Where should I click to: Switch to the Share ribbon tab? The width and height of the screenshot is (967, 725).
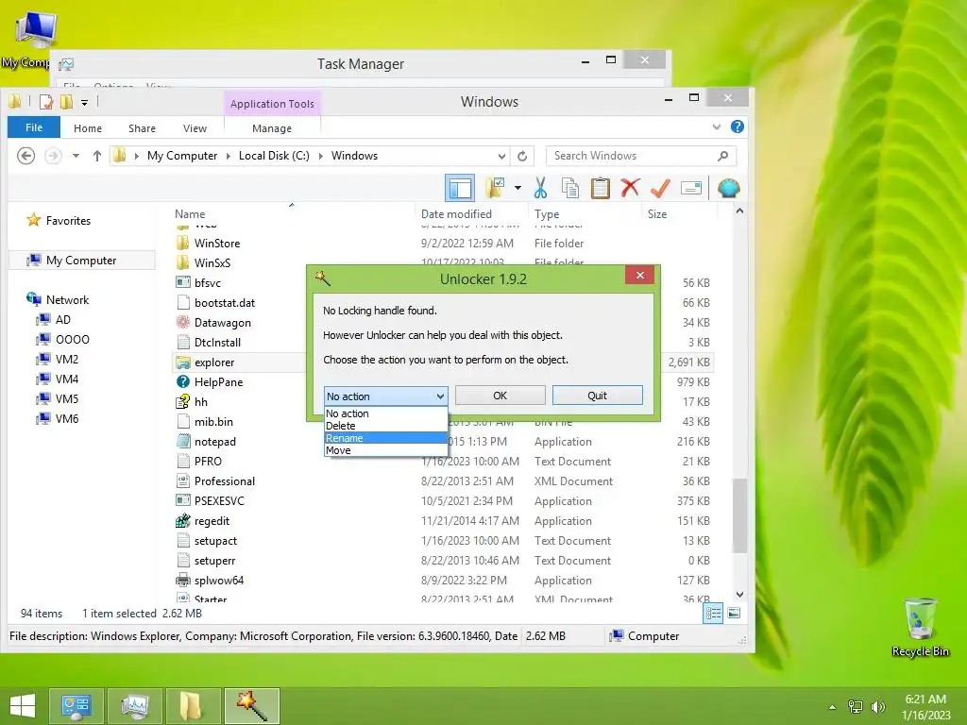(x=142, y=128)
